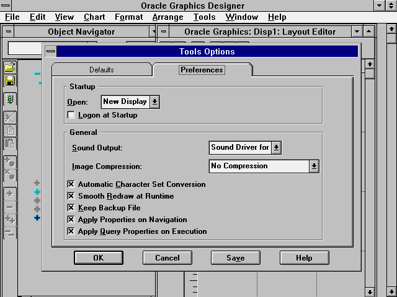Open the Image Compression dropdown

314,166
